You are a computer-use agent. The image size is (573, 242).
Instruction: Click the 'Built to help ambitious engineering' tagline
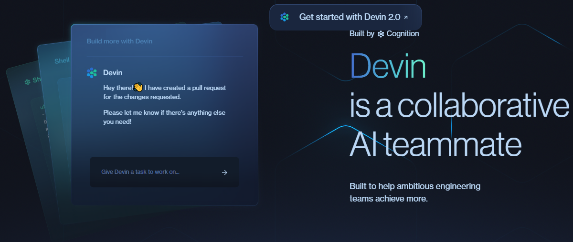coord(415,186)
